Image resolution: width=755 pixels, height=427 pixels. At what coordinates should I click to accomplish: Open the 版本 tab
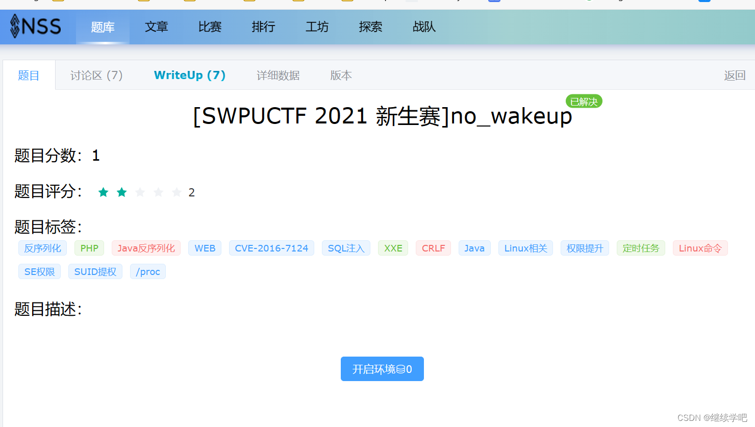point(341,76)
